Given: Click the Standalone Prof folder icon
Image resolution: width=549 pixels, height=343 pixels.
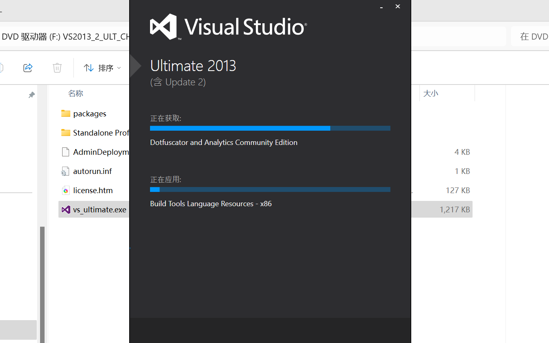Looking at the screenshot, I should point(65,133).
